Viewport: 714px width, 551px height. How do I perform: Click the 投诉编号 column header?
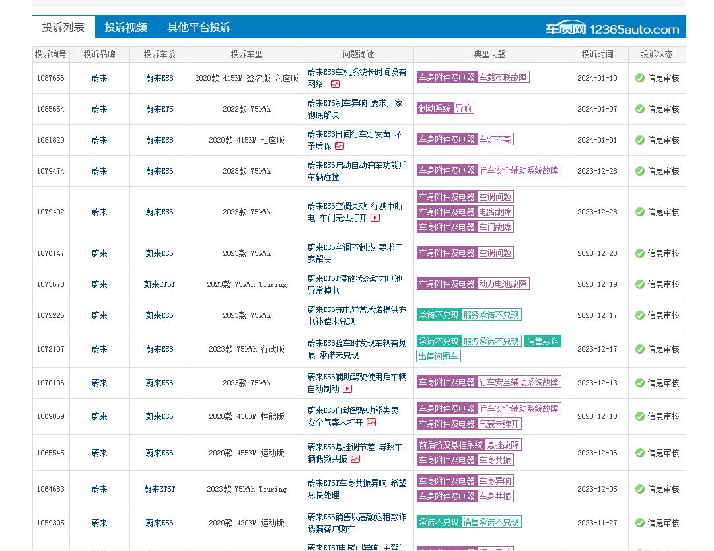point(51,54)
